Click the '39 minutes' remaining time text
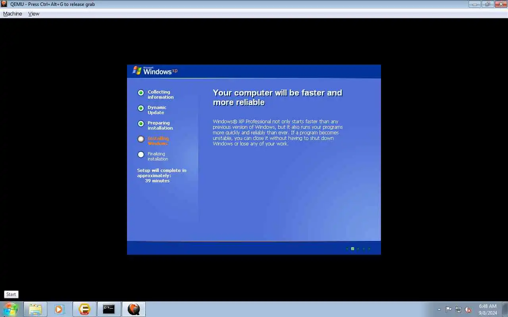 [x=157, y=181]
